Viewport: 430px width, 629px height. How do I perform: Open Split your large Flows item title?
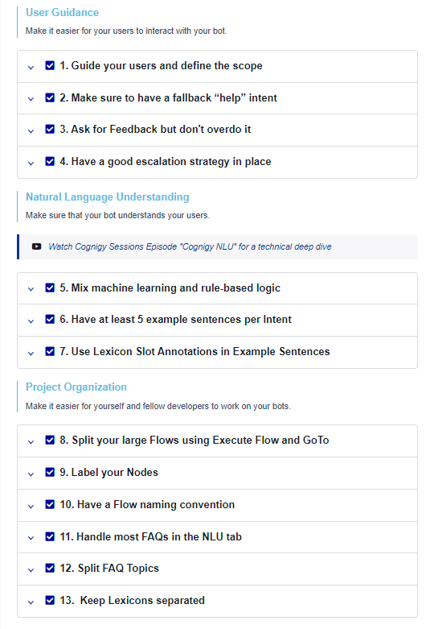tap(195, 440)
